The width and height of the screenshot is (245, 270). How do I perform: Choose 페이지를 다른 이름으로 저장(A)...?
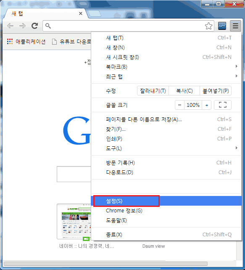[x=166, y=119]
